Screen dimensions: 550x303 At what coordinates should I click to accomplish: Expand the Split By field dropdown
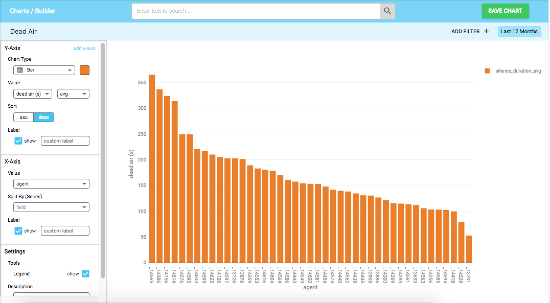tap(51, 207)
